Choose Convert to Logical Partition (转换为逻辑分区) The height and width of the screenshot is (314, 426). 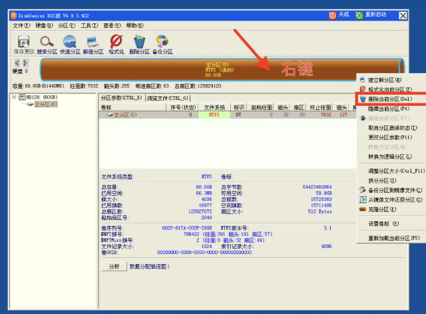(x=391, y=157)
